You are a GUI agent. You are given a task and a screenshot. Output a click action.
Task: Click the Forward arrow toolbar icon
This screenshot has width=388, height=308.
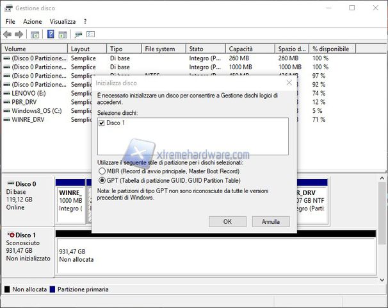point(19,35)
